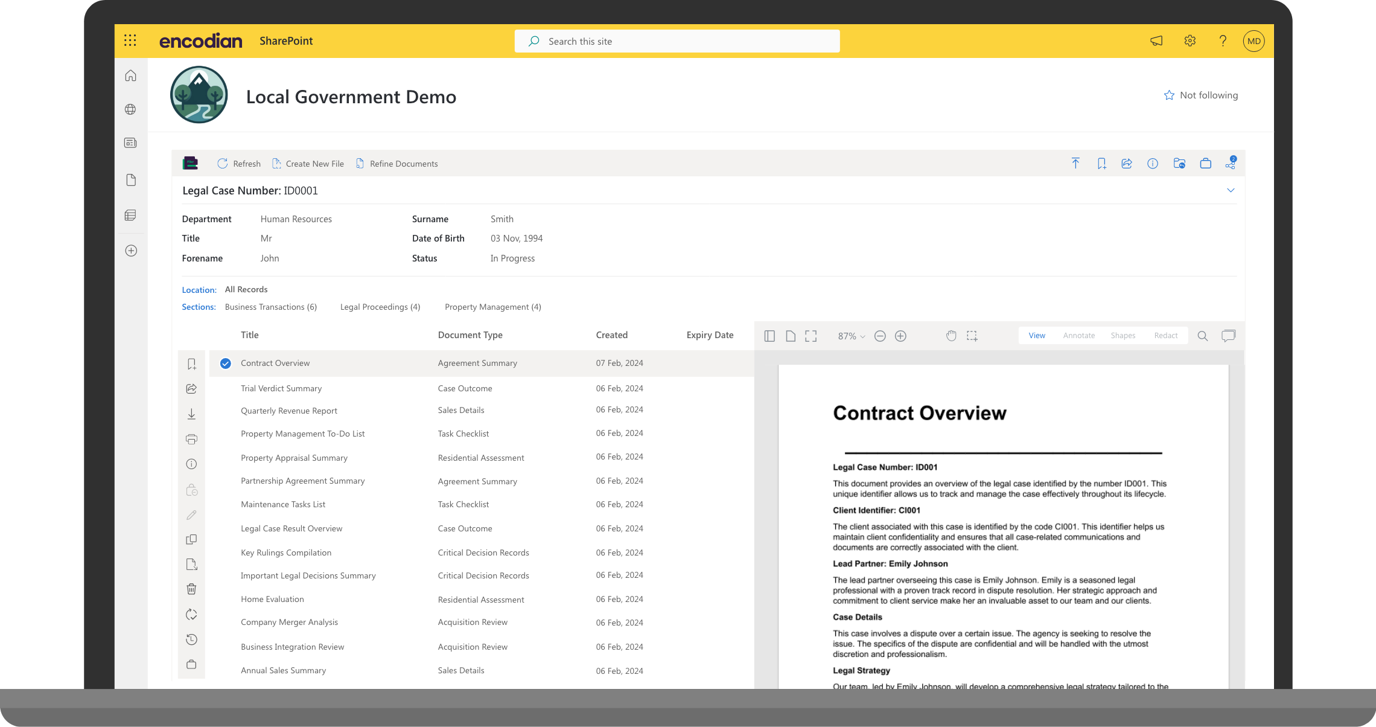Image resolution: width=1376 pixels, height=727 pixels.
Task: Switch to the Redact tab
Action: 1165,336
